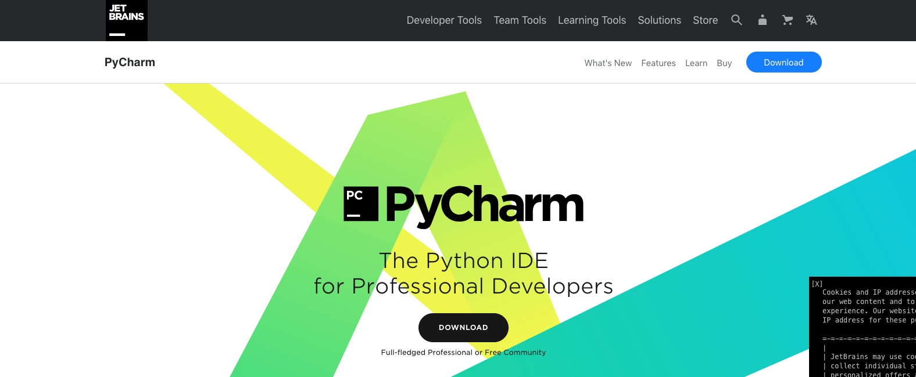
Task: Open the Store menu
Action: (705, 20)
